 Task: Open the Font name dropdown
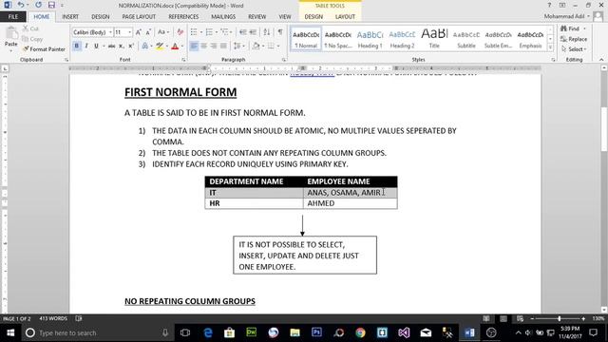coord(110,32)
